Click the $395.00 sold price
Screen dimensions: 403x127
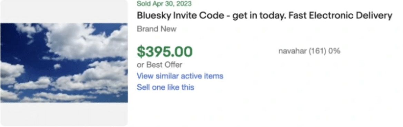click(x=165, y=51)
